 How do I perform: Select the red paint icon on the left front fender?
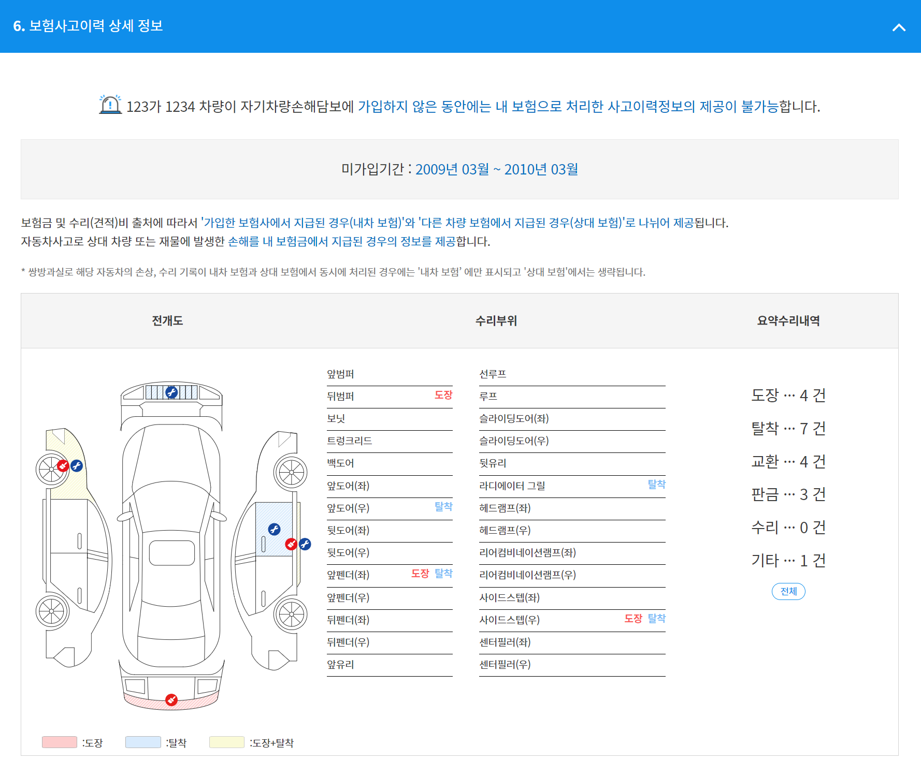pyautogui.click(x=63, y=465)
